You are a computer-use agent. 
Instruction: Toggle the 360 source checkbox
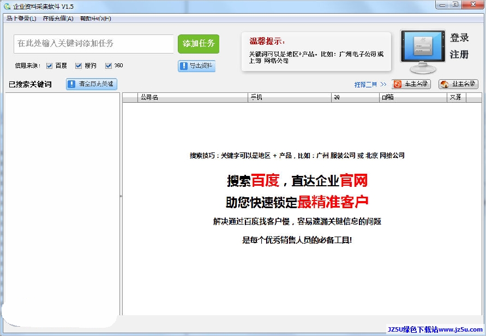(108, 66)
